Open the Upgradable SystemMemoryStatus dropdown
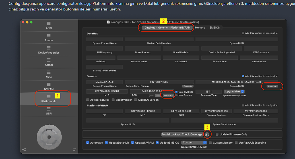Image resolution: width=295 pixels, height=159 pixels. click(x=234, y=92)
